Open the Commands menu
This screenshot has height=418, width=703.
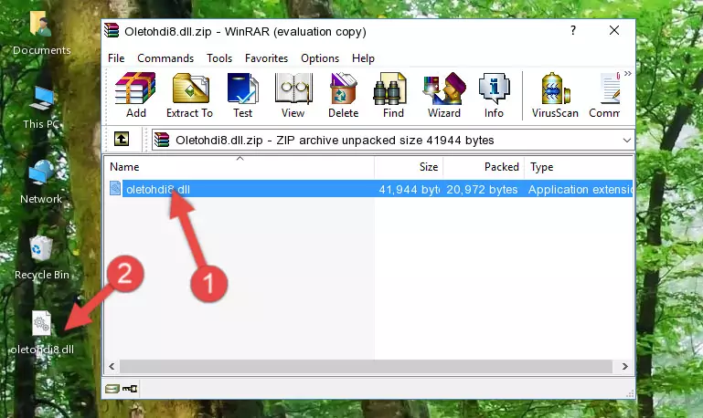click(165, 58)
